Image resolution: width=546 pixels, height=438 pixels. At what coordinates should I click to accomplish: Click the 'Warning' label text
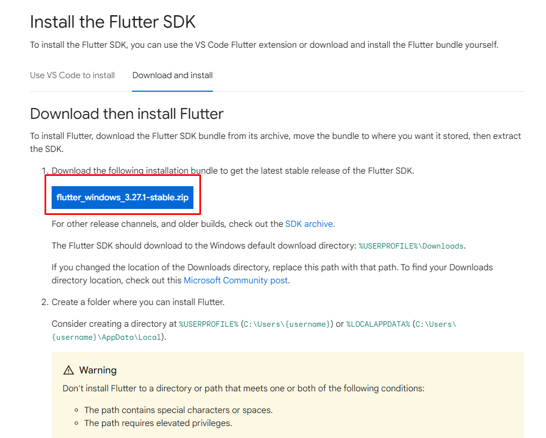98,370
